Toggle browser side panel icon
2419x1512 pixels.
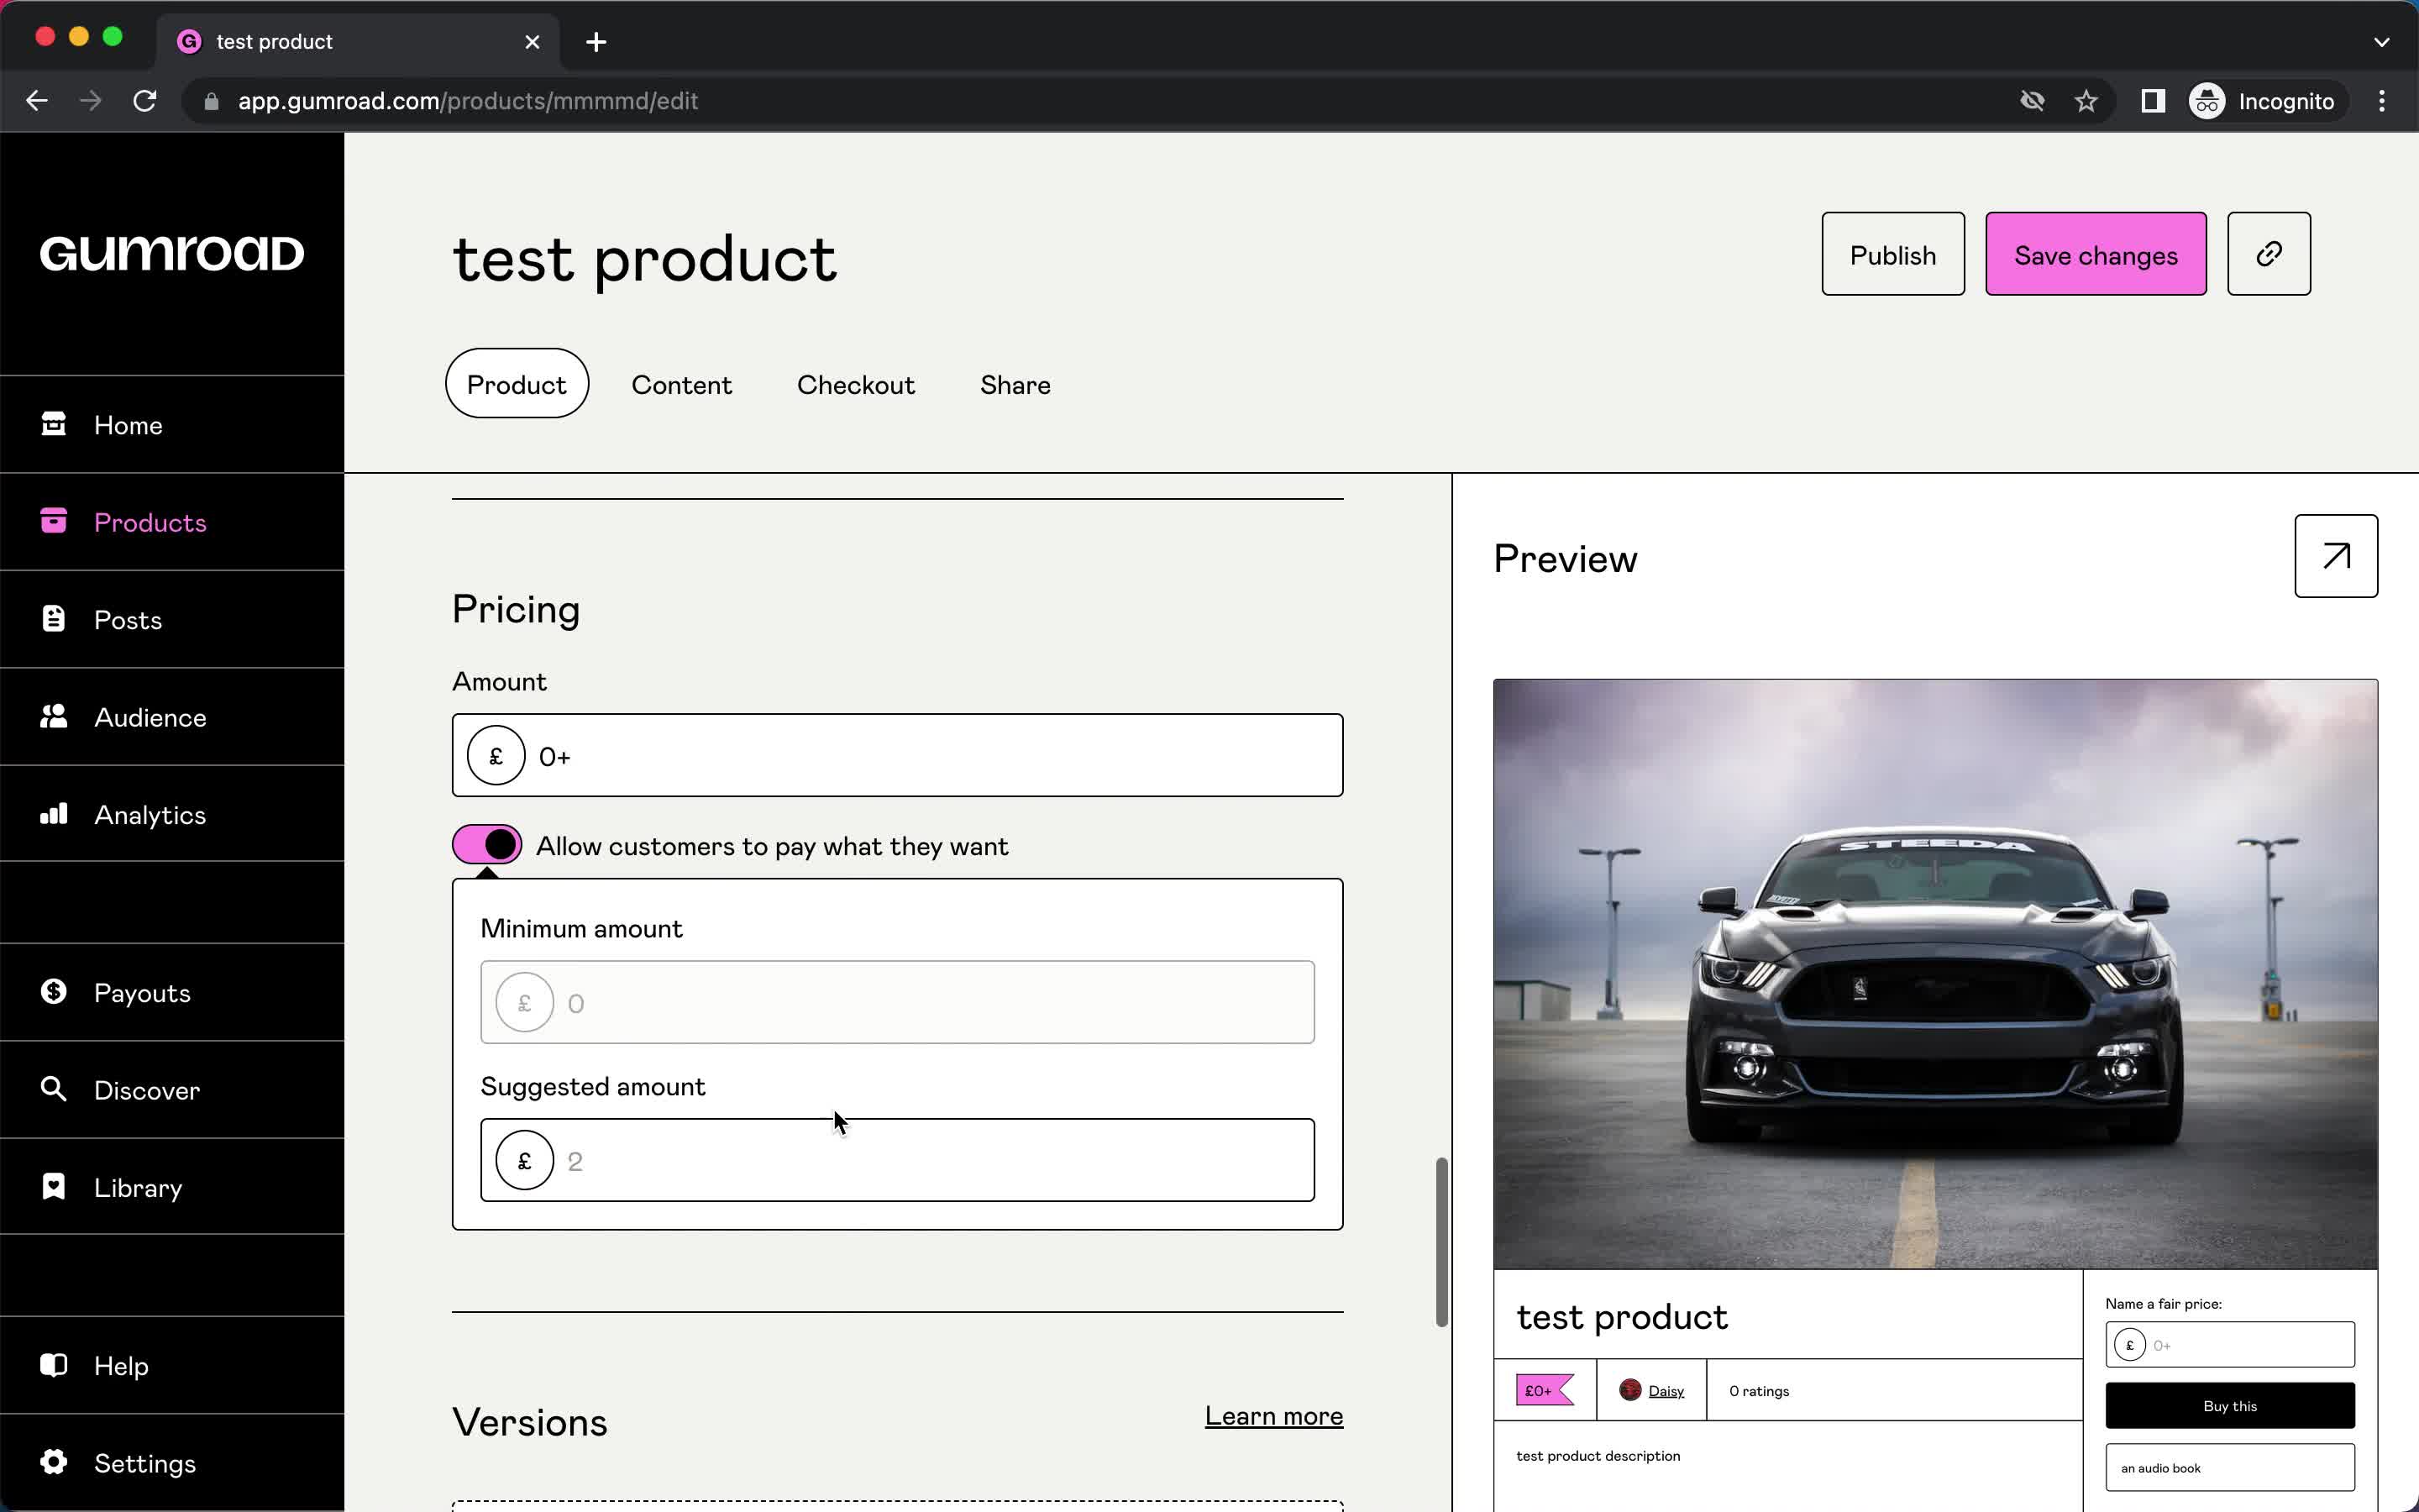pyautogui.click(x=2153, y=101)
